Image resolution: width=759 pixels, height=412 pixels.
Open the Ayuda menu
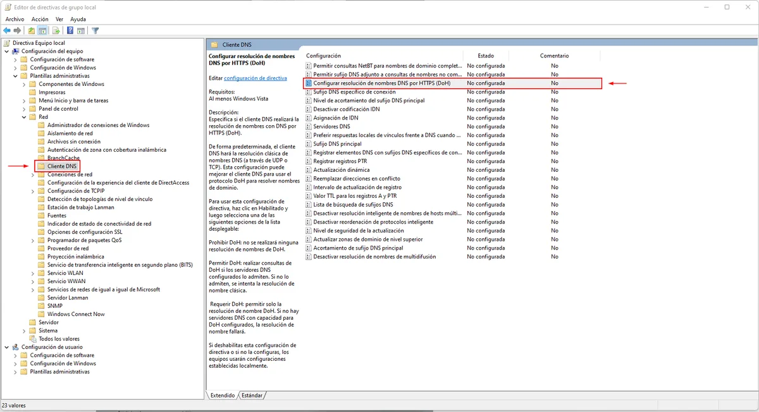click(78, 19)
